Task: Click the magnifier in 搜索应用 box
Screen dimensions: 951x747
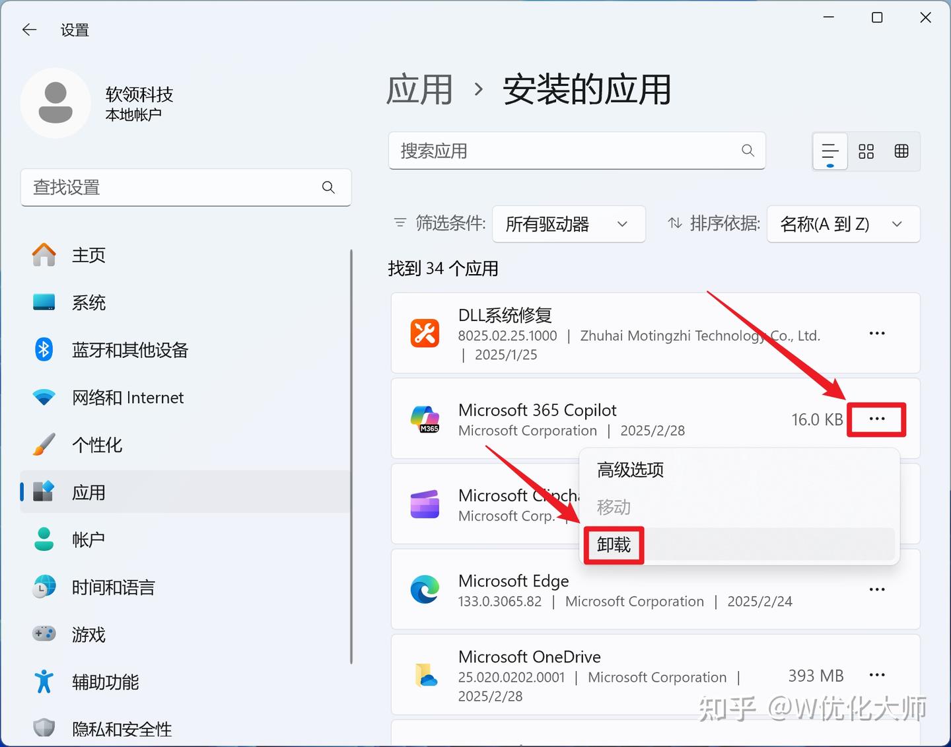Action: point(748,151)
